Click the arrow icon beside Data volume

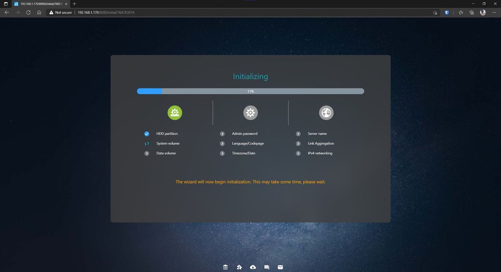pyautogui.click(x=147, y=153)
